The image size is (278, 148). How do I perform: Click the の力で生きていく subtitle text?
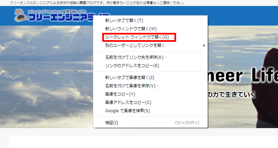[231, 95]
